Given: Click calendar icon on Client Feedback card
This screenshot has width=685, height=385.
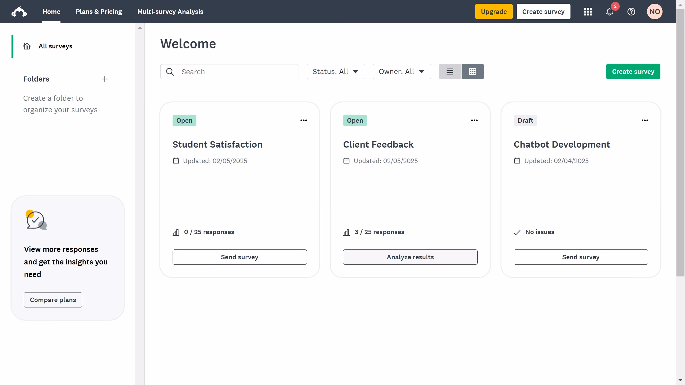Looking at the screenshot, I should click(347, 161).
